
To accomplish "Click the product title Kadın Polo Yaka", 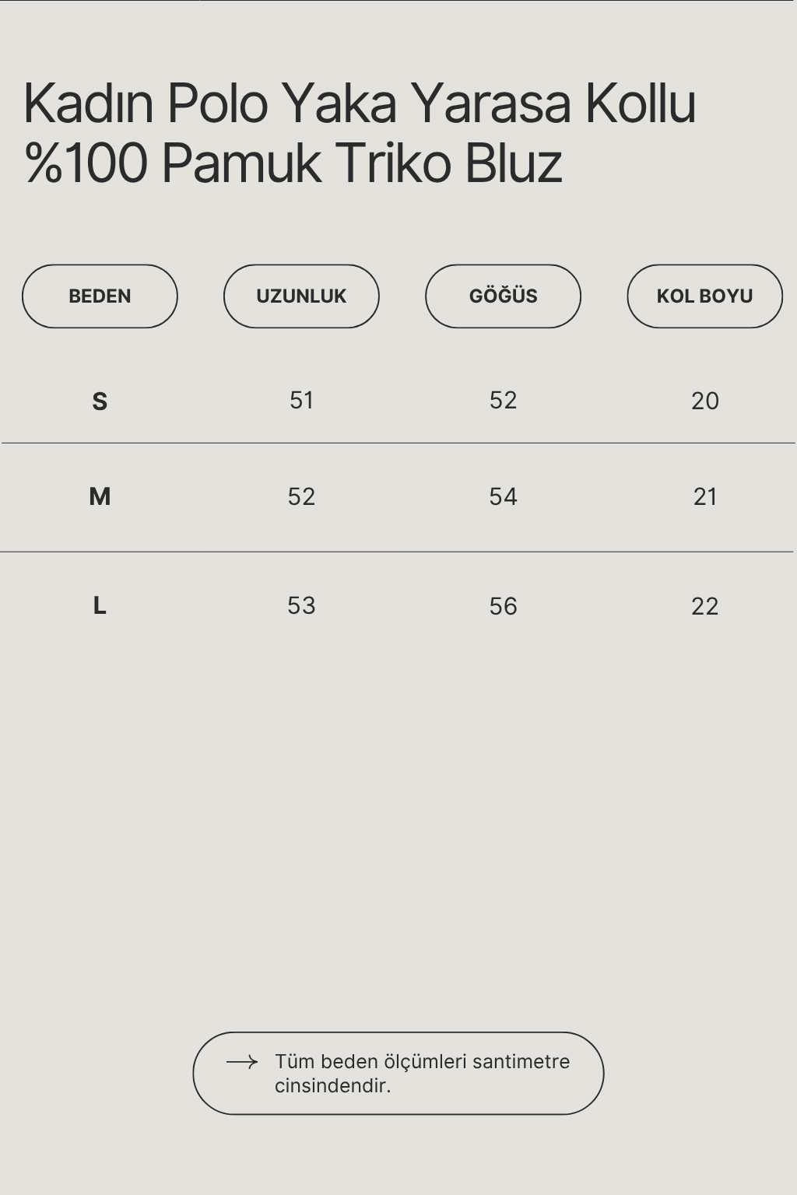I will pos(211,103).
